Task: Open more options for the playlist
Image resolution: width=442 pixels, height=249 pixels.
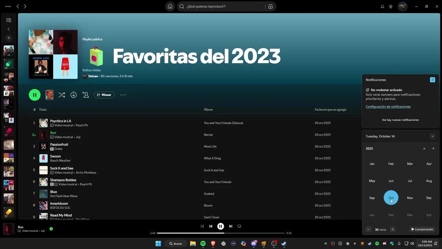Action: coord(123,95)
